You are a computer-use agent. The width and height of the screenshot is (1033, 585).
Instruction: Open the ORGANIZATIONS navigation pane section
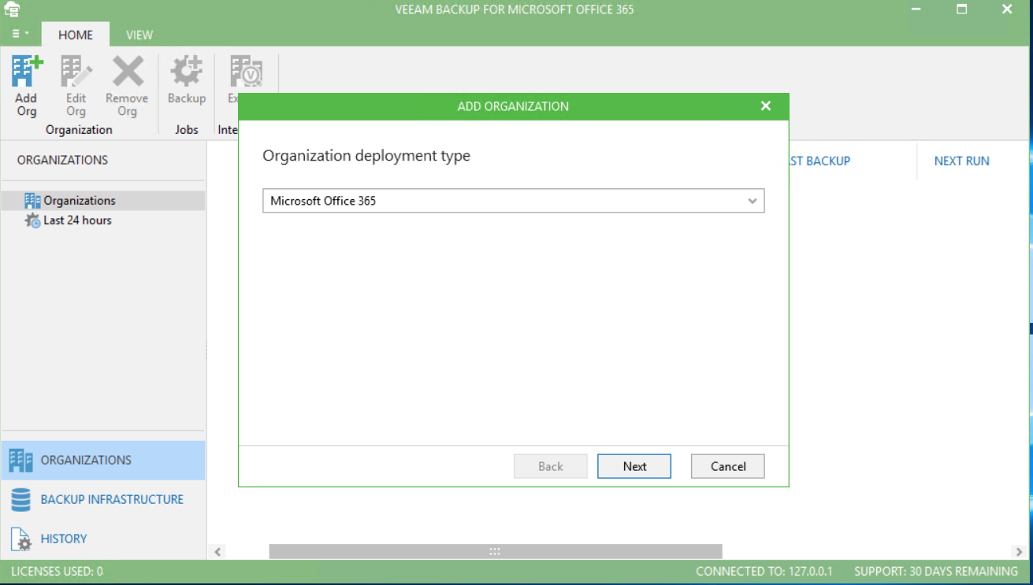tap(103, 460)
